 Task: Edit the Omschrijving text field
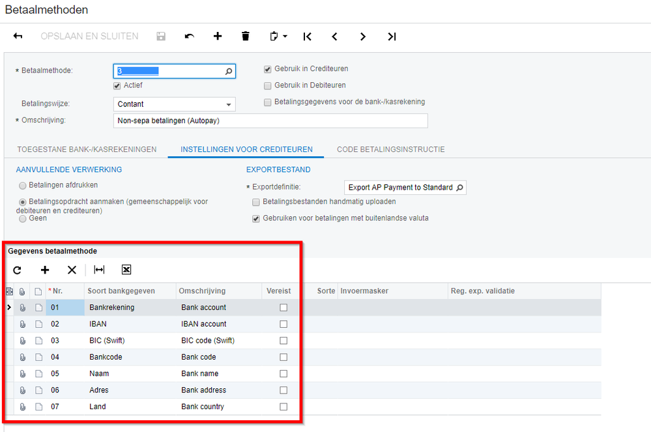[x=270, y=121]
